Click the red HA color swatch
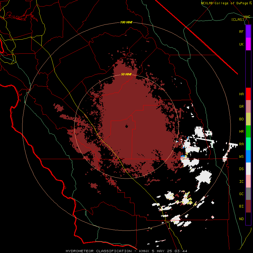The width and height of the screenshot is (253, 253). click(248, 94)
